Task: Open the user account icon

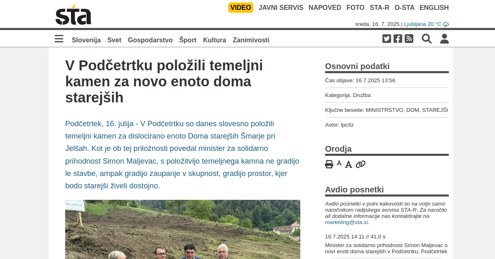Action: pos(444,39)
